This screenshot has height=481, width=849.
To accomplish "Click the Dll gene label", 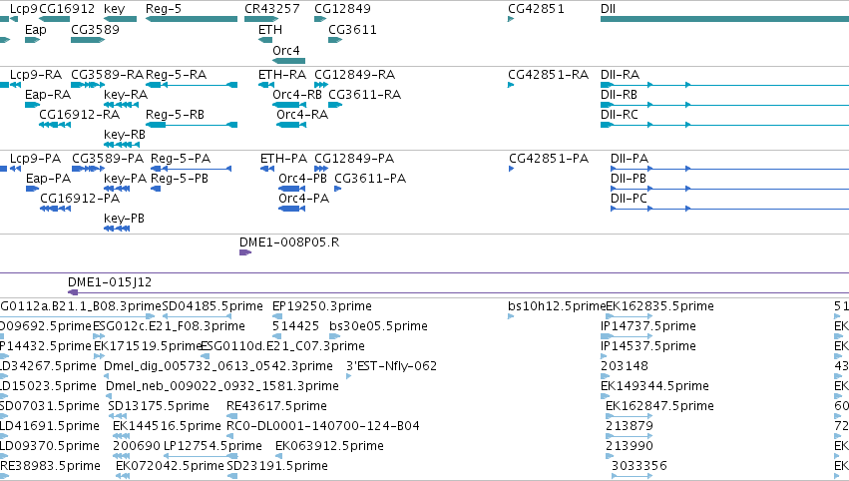I will [608, 9].
